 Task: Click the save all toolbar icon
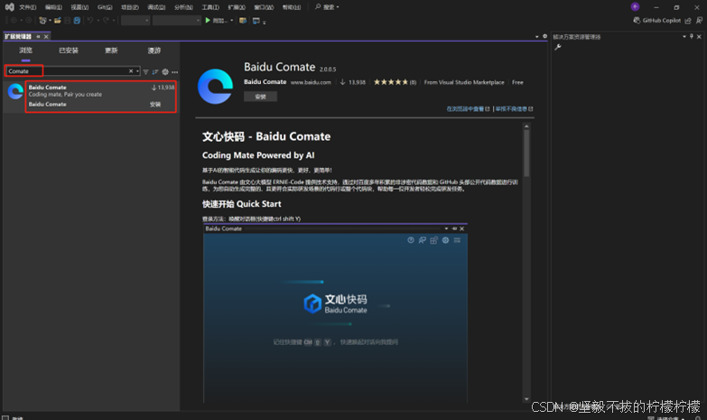(77, 20)
